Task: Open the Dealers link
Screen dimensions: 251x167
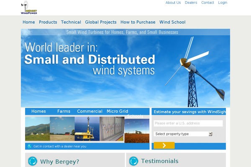Action: (x=191, y=3)
